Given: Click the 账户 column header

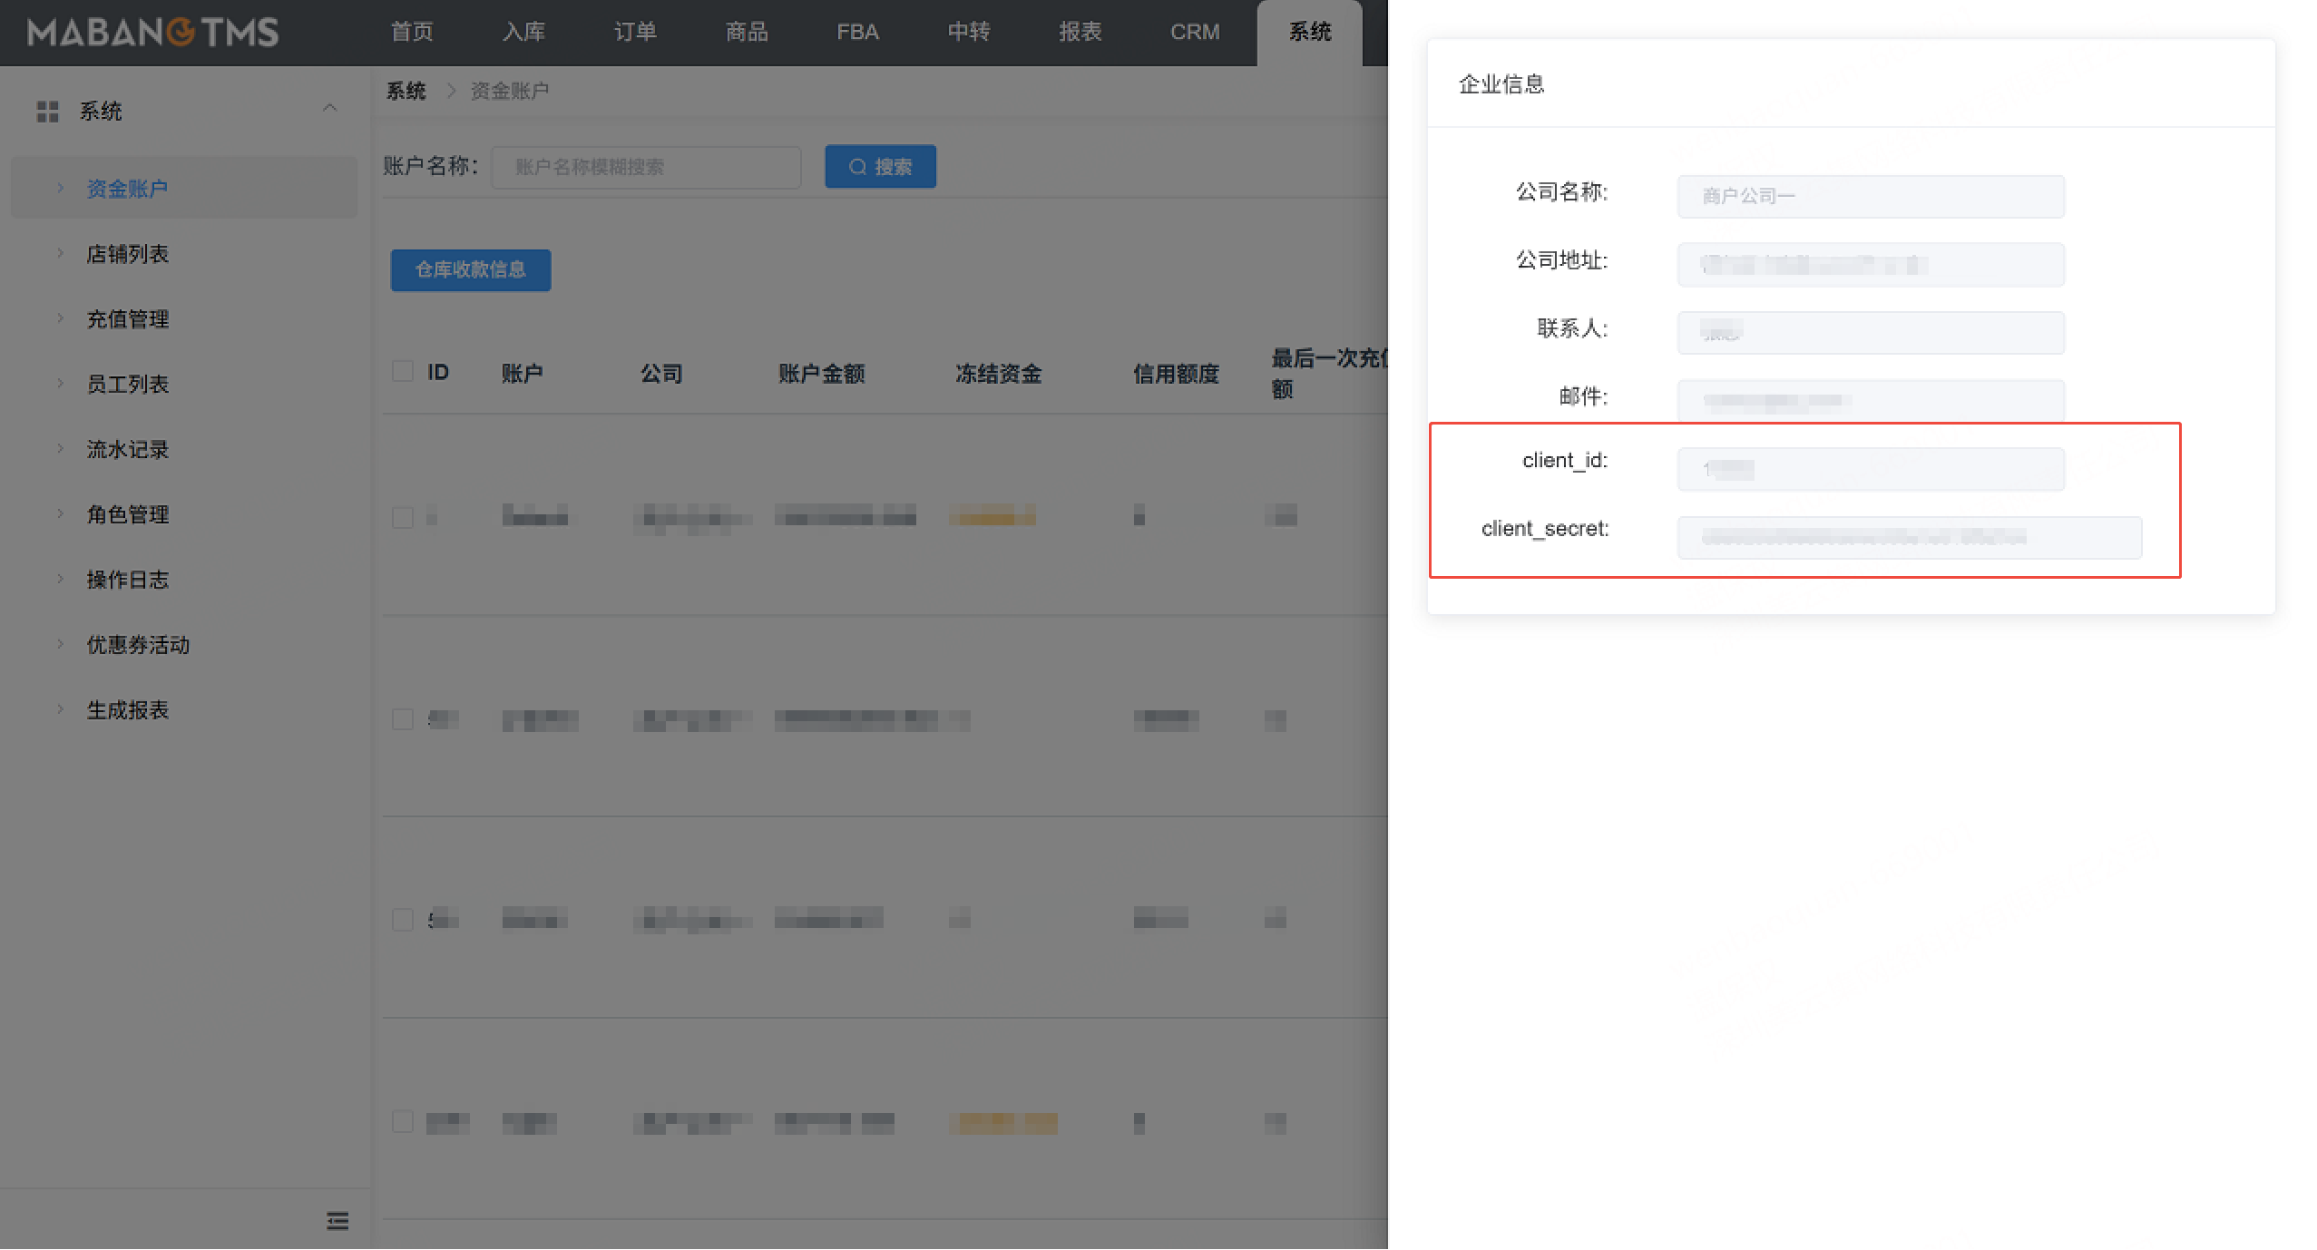Looking at the screenshot, I should click(522, 374).
